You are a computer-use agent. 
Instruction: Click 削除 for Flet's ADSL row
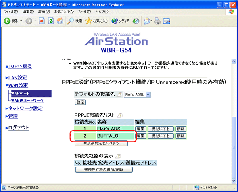(181, 129)
